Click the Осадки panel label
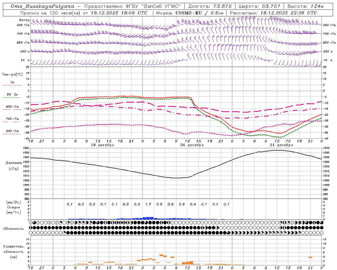337x270 pixels. (x=13, y=207)
